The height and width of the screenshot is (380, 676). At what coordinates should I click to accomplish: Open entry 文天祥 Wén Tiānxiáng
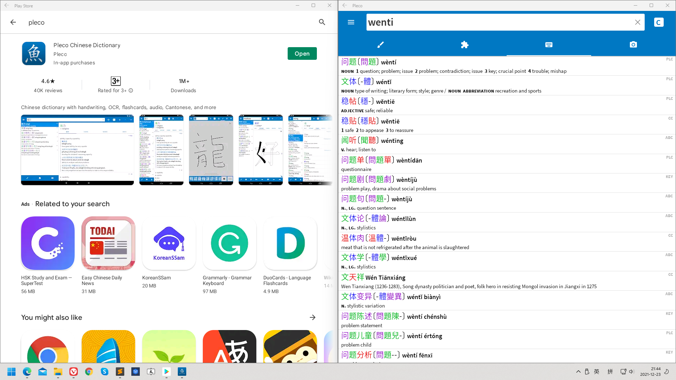507,281
